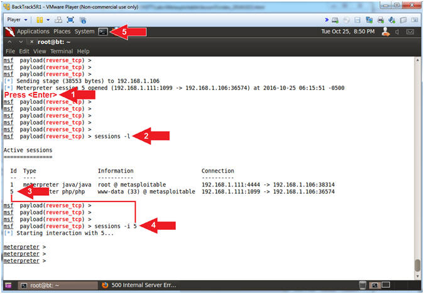
Task: Click show desktop icon in bottom panel
Action: [x=8, y=285]
